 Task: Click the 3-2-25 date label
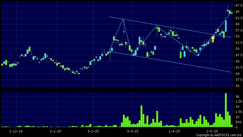93,131
